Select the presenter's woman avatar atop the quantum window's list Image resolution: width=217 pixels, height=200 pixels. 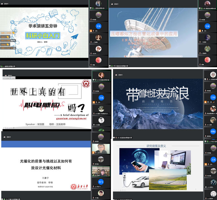[x=101, y=75]
